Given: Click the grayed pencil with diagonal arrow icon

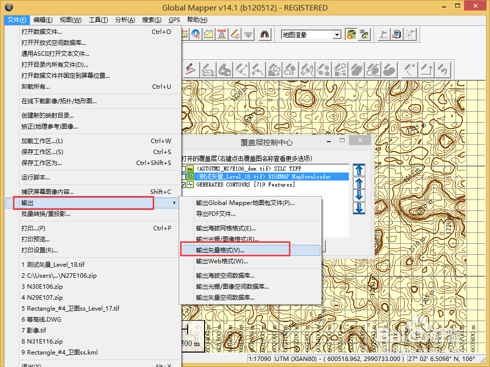Looking at the screenshot, I should coord(410,69).
